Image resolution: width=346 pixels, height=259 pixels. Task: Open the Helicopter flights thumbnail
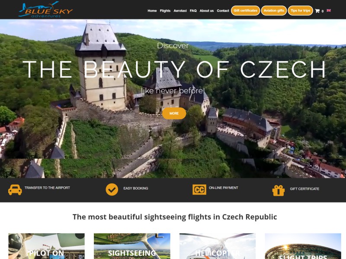[218, 246]
